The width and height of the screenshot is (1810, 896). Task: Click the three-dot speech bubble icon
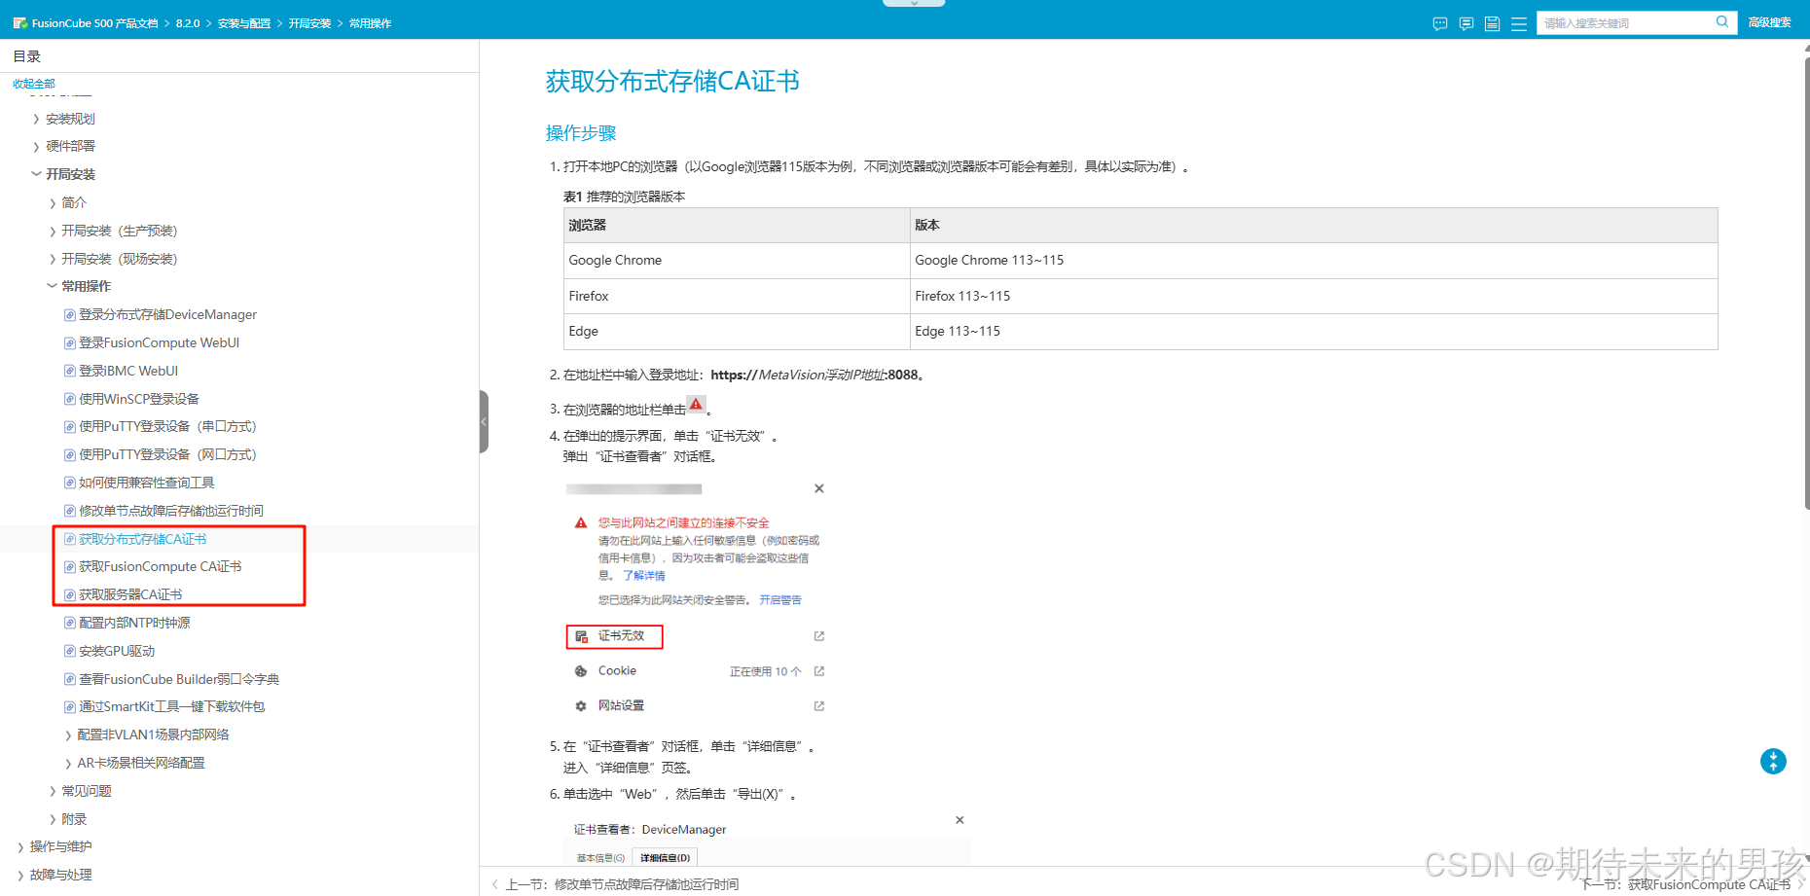pyautogui.click(x=1440, y=23)
